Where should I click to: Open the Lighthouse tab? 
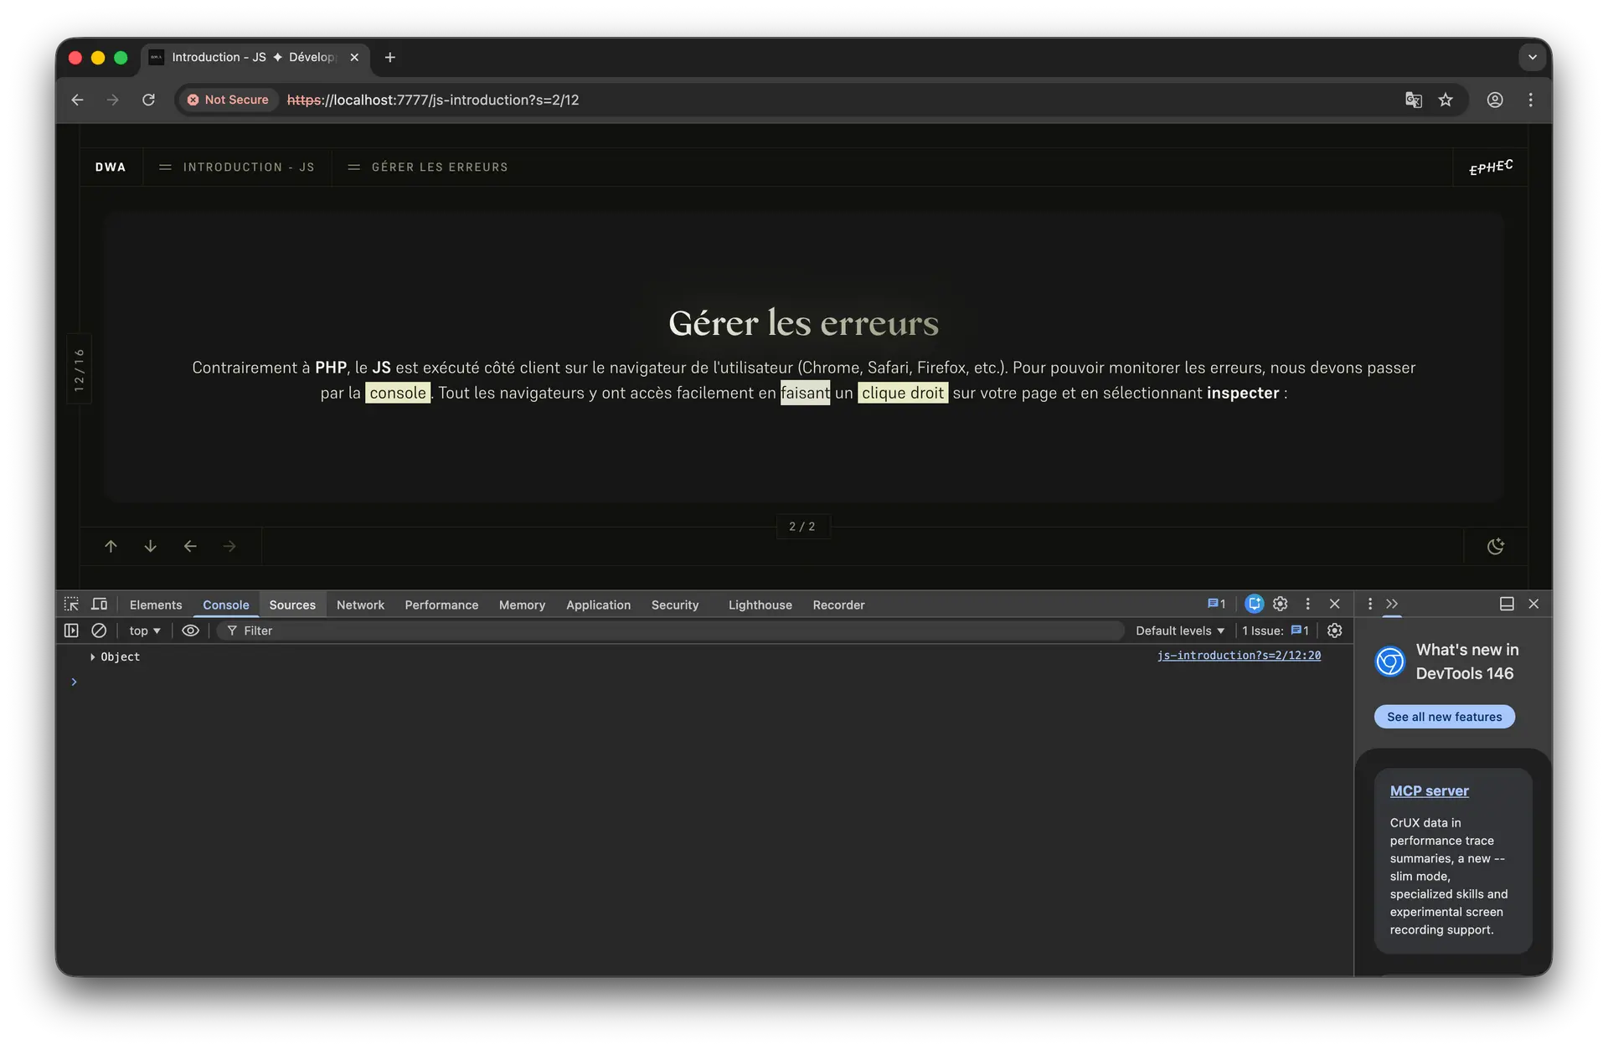coord(760,605)
